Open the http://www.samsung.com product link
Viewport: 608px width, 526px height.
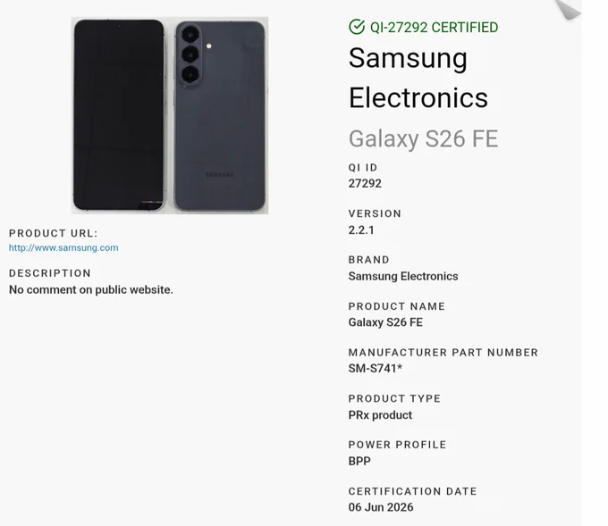click(63, 248)
